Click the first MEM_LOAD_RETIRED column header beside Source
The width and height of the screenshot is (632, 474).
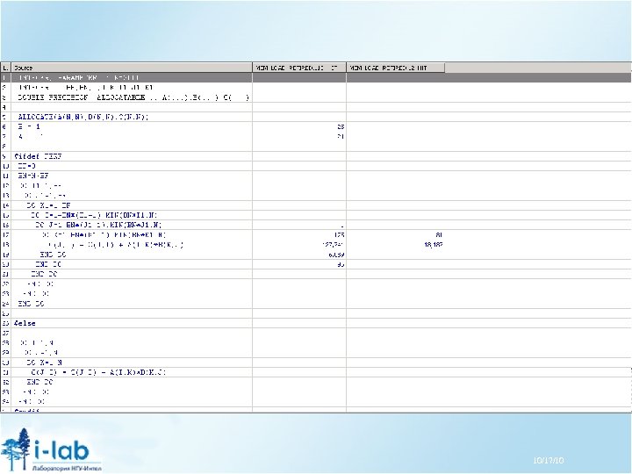pos(299,68)
